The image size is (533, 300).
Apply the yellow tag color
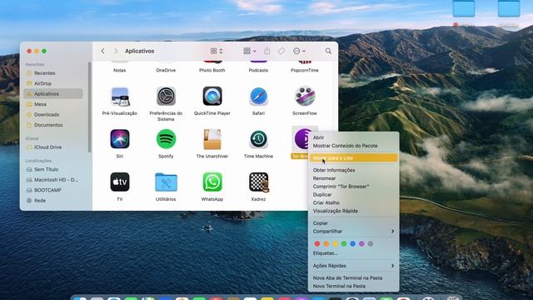pyautogui.click(x=335, y=243)
